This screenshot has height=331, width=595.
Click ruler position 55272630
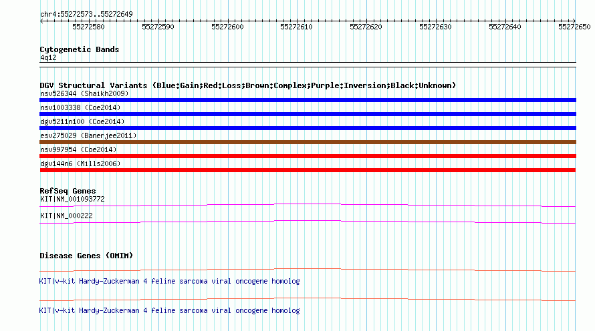[435, 27]
